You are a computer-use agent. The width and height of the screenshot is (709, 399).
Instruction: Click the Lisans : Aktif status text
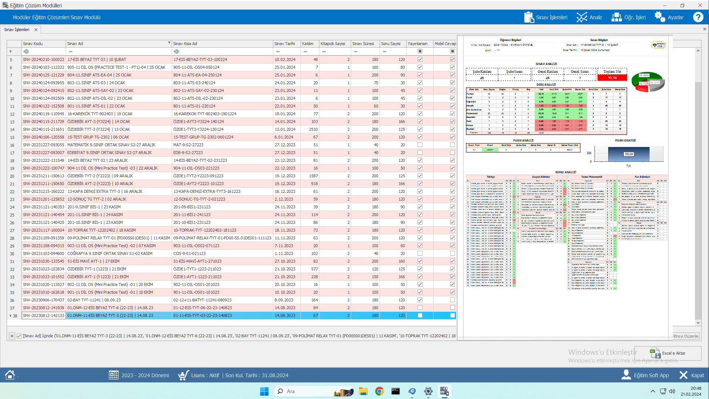click(x=205, y=375)
